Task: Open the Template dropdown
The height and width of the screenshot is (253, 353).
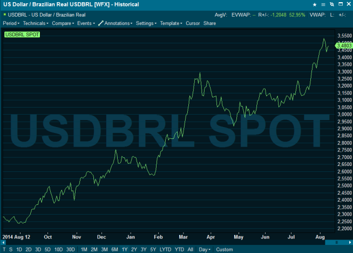Action: coord(171,23)
